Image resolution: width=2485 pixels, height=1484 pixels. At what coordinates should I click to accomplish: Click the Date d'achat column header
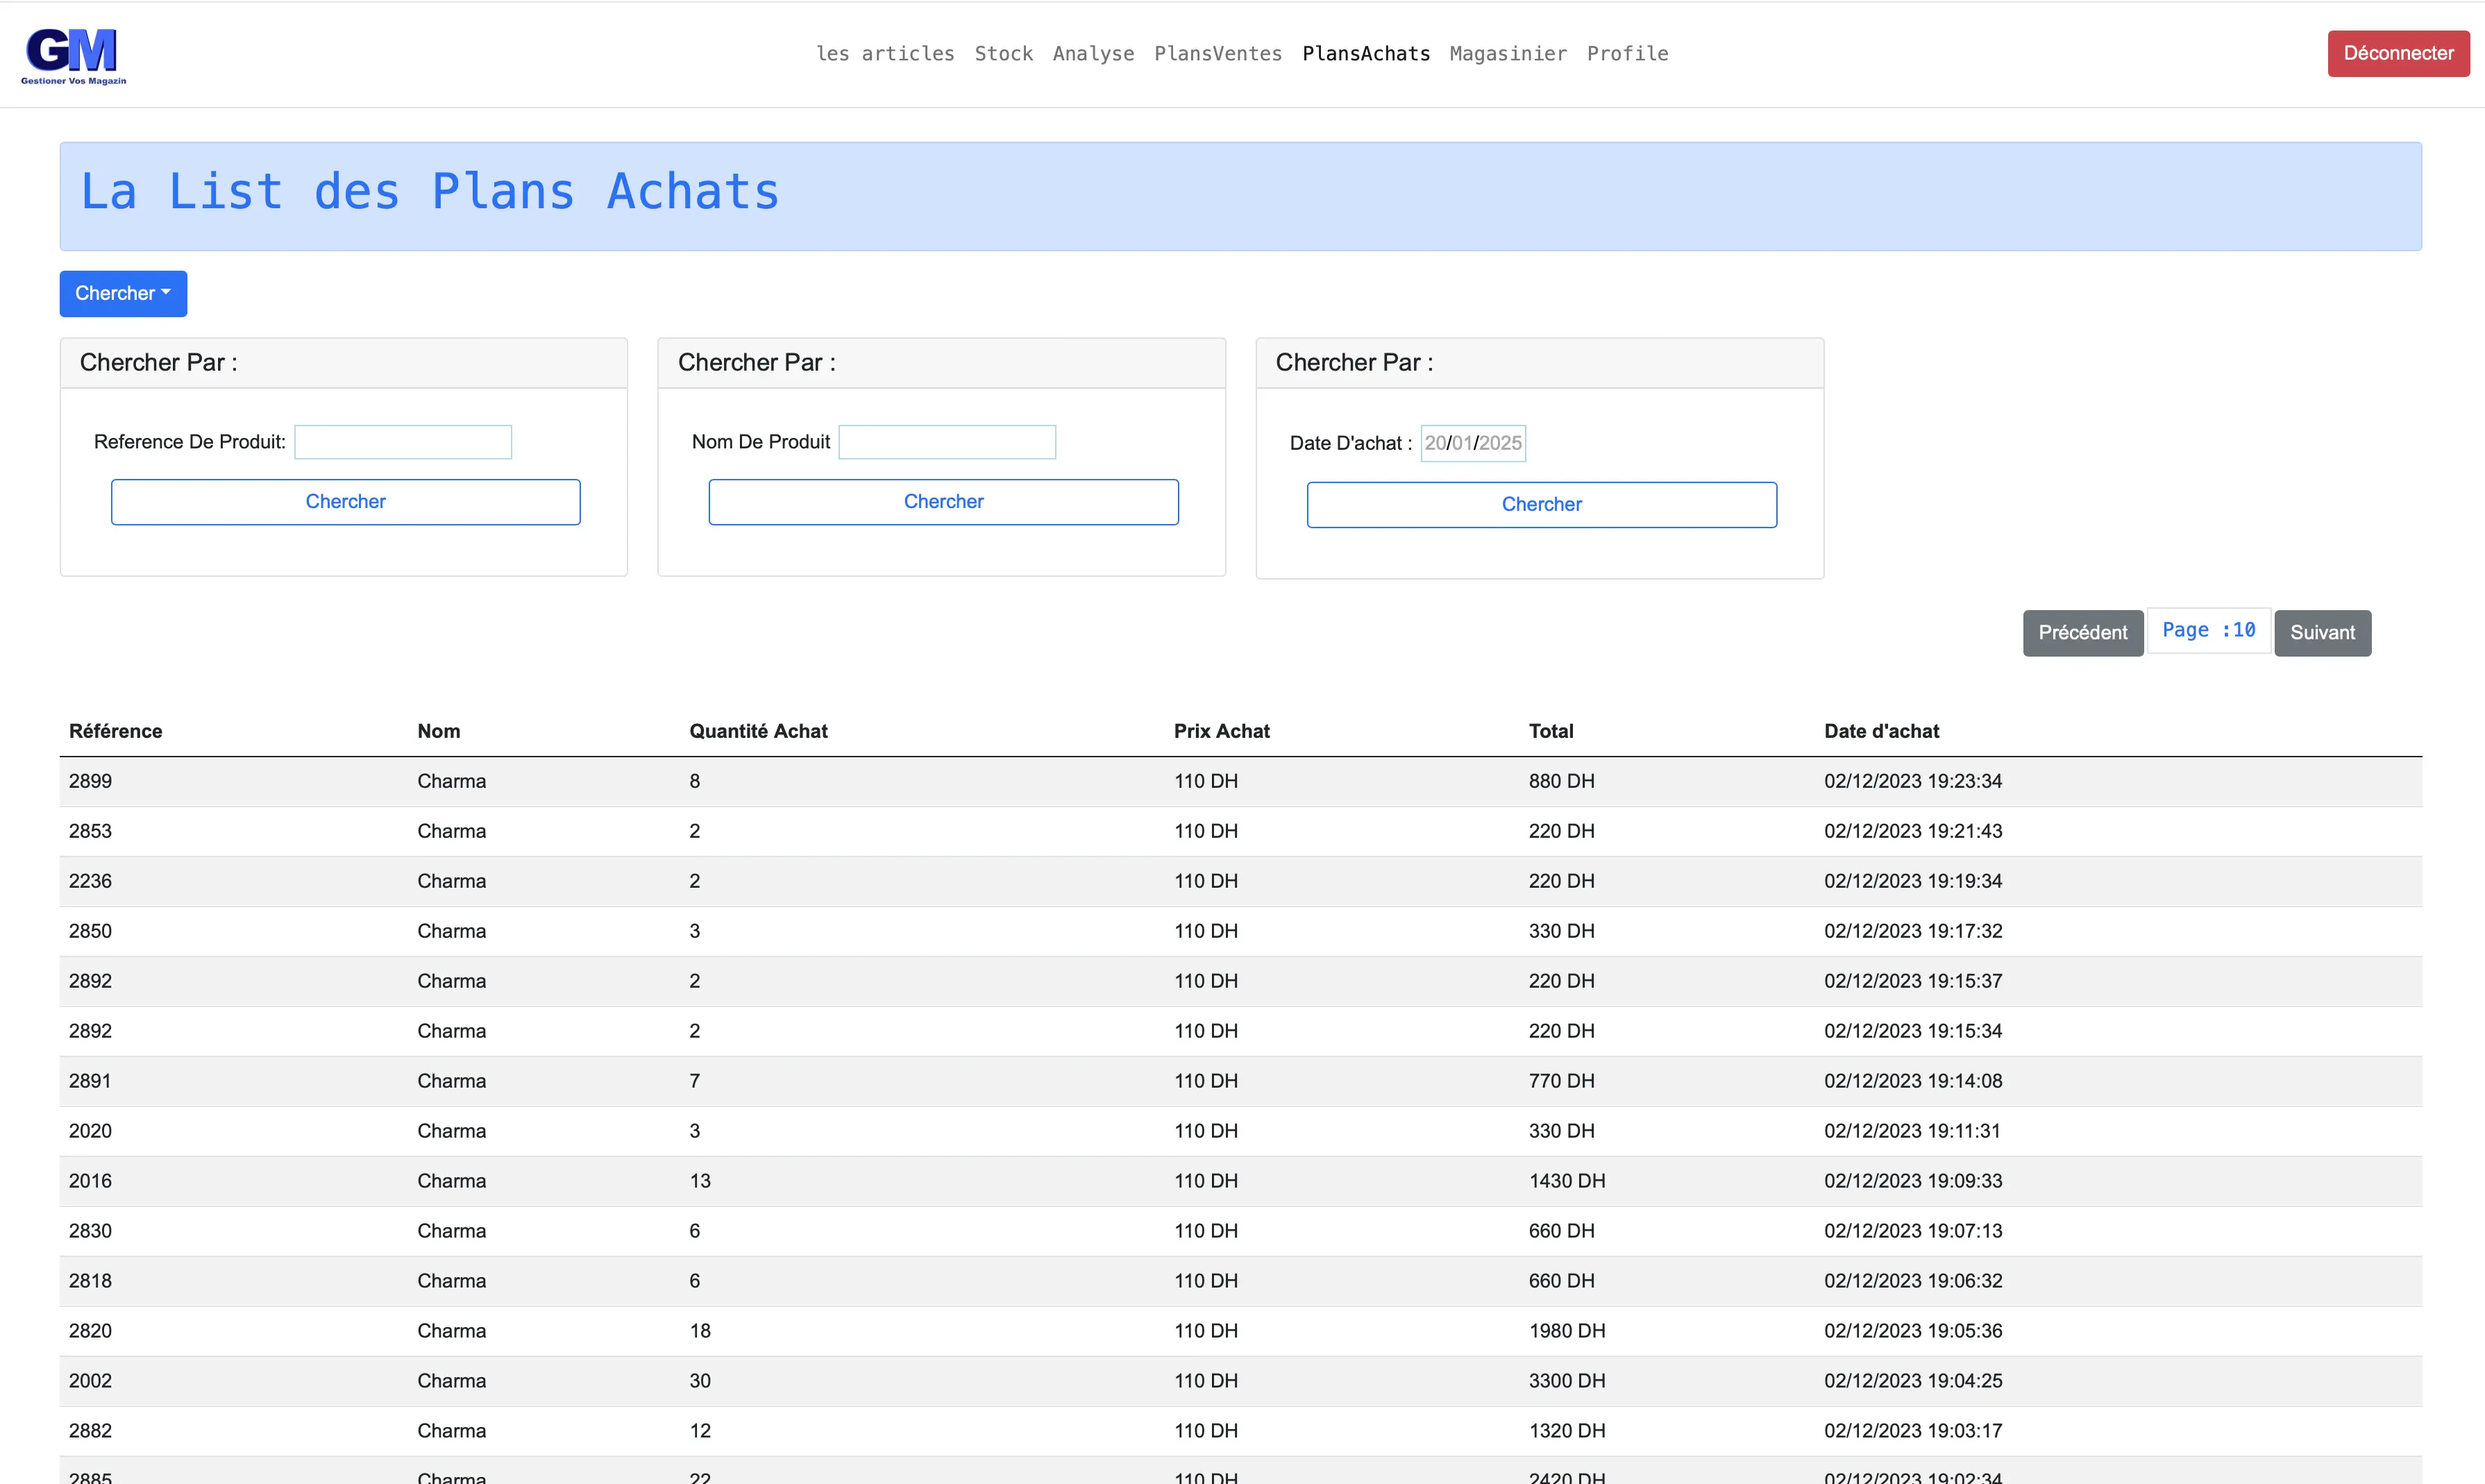[x=1881, y=731]
